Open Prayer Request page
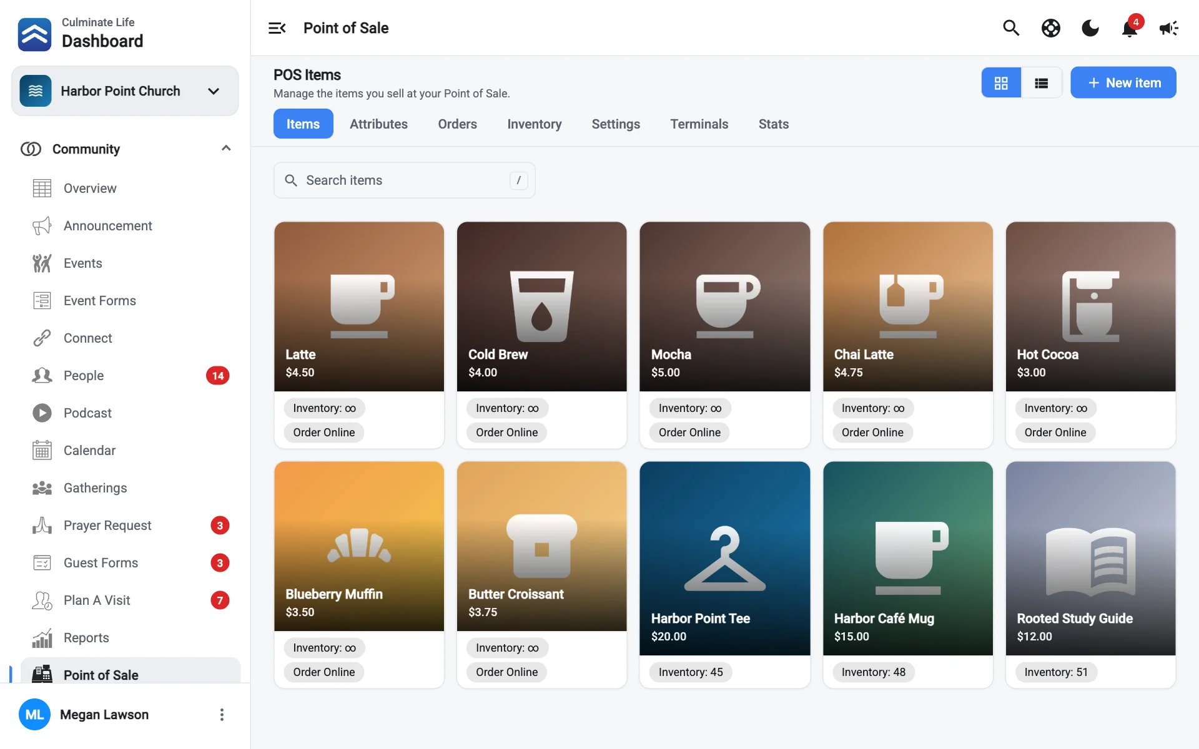1199x749 pixels. 107,526
